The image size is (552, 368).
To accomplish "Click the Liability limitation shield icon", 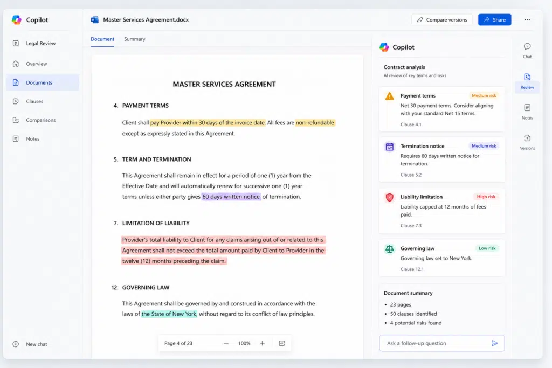I will [x=389, y=197].
